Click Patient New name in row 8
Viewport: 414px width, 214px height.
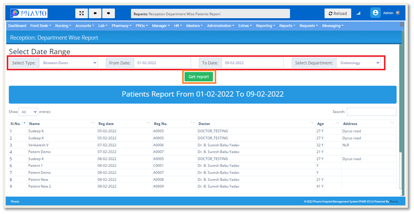[38, 180]
